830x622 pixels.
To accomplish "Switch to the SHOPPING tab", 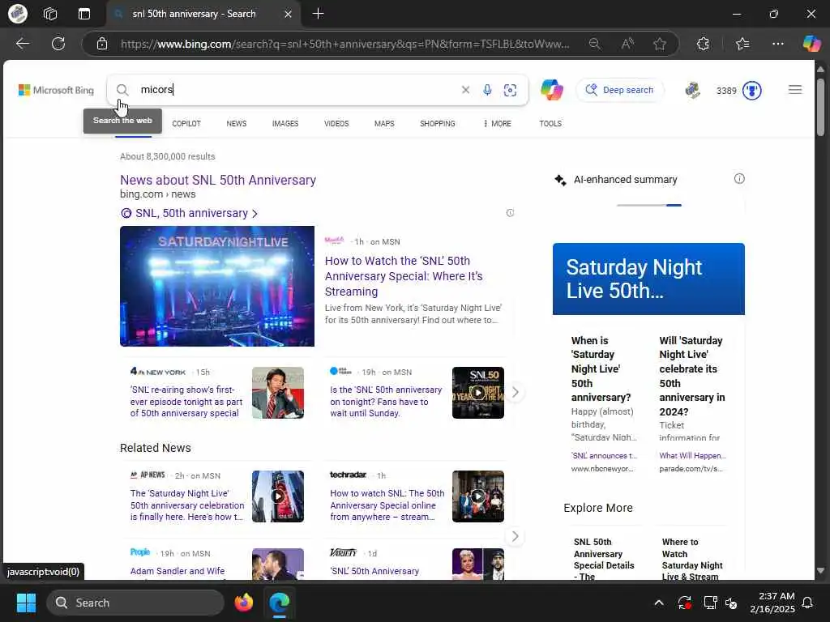I will tap(437, 123).
